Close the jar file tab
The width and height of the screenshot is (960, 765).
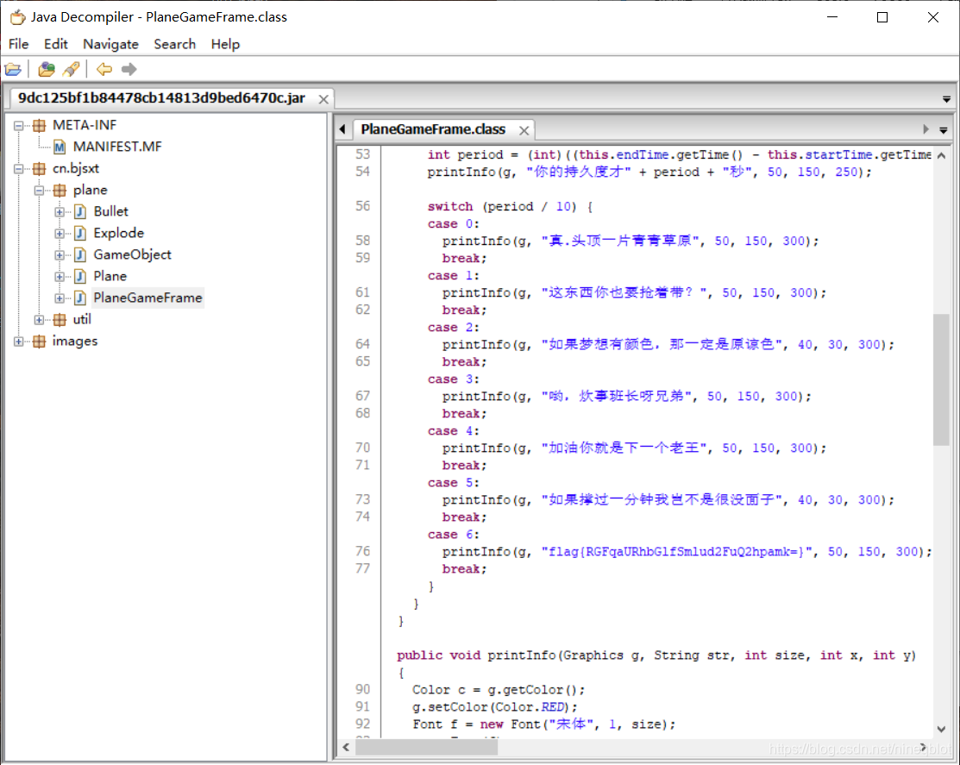point(323,99)
